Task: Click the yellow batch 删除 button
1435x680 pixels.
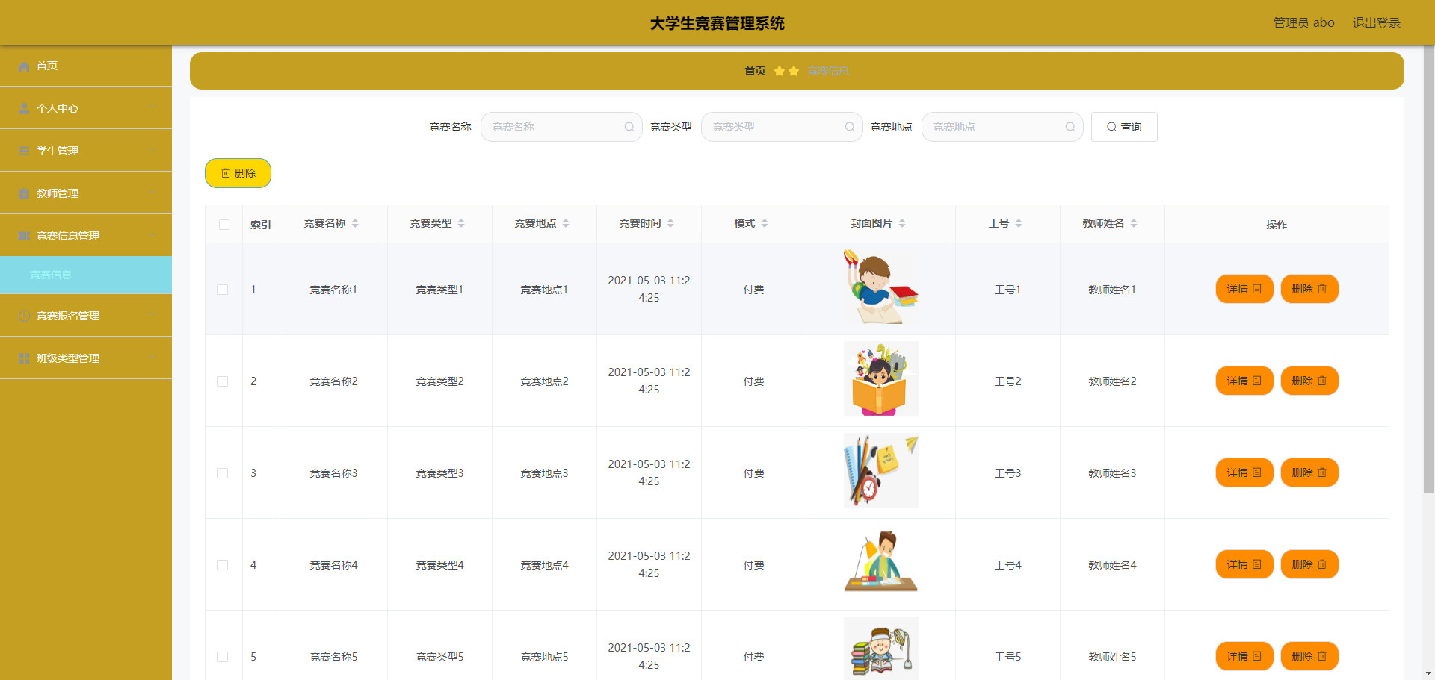Action: click(x=238, y=173)
